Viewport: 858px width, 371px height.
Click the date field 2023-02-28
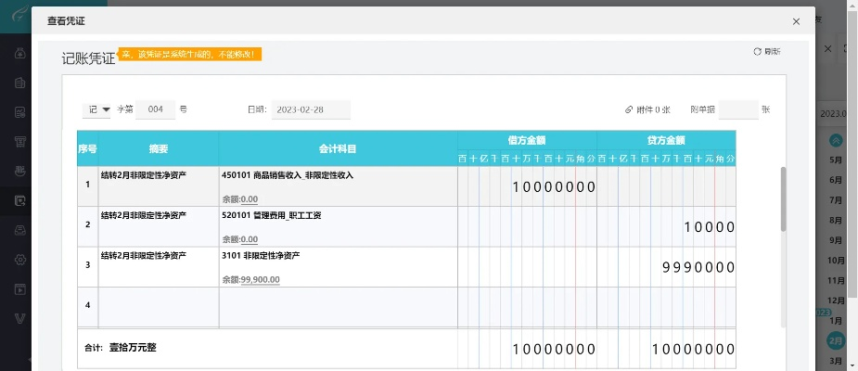(310, 109)
